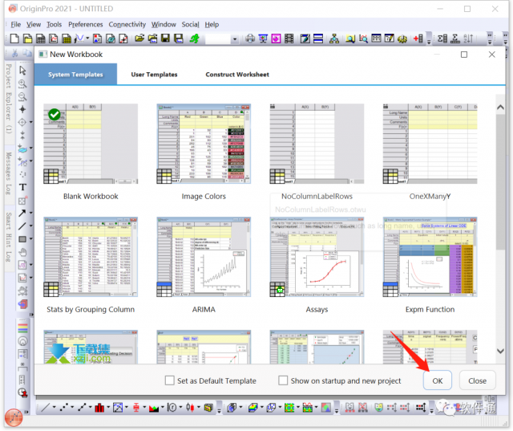Viewport: 513px width, 431px height.
Task: Switch to the Construct Worksheet tab
Action: pos(237,75)
